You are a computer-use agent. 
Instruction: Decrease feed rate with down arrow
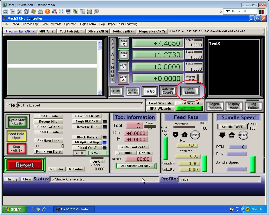176,135
